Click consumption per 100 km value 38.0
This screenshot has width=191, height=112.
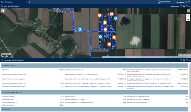tap(124, 99)
